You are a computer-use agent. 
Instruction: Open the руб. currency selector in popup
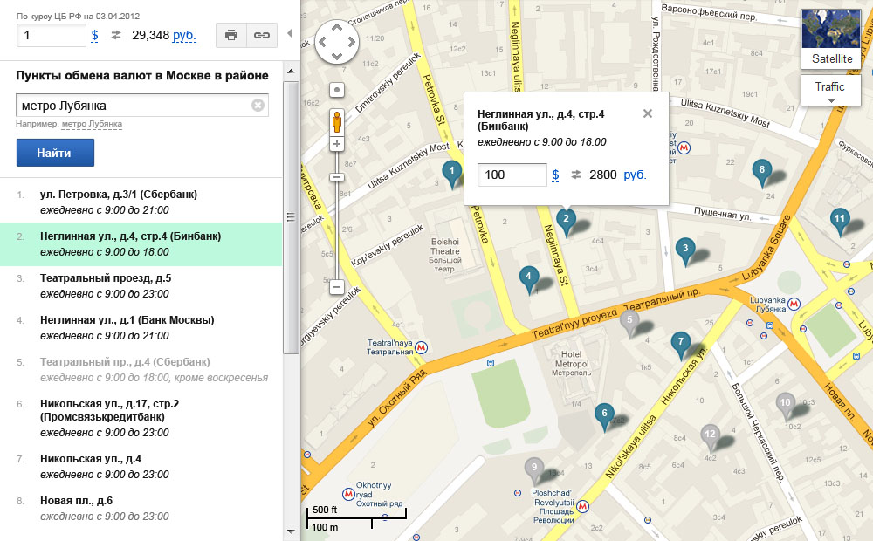click(634, 175)
